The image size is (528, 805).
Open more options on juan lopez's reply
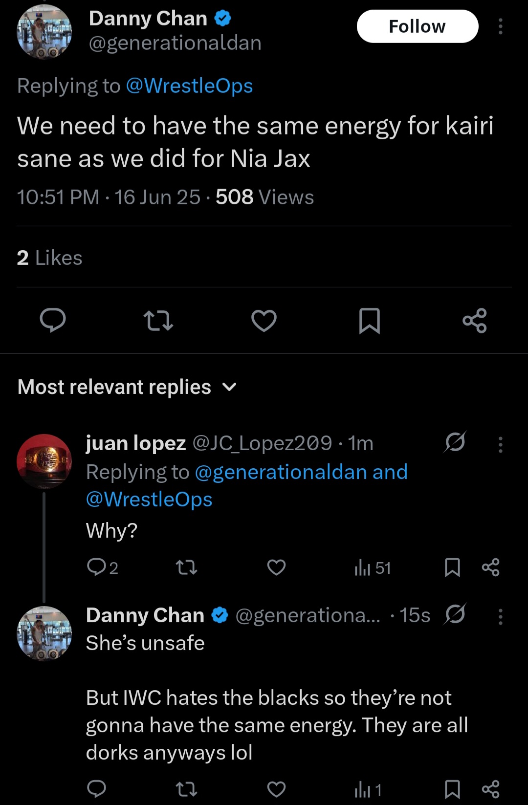pos(500,444)
